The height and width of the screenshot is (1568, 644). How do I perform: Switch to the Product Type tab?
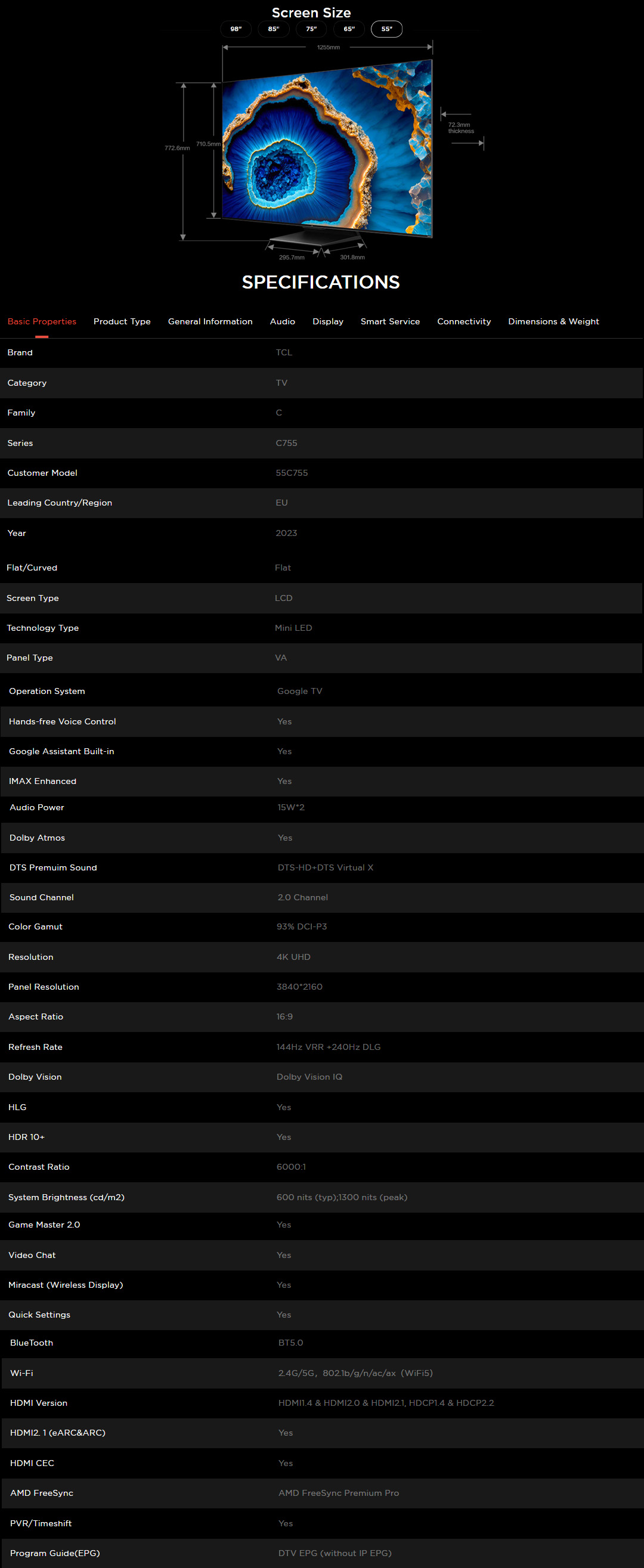coord(122,321)
